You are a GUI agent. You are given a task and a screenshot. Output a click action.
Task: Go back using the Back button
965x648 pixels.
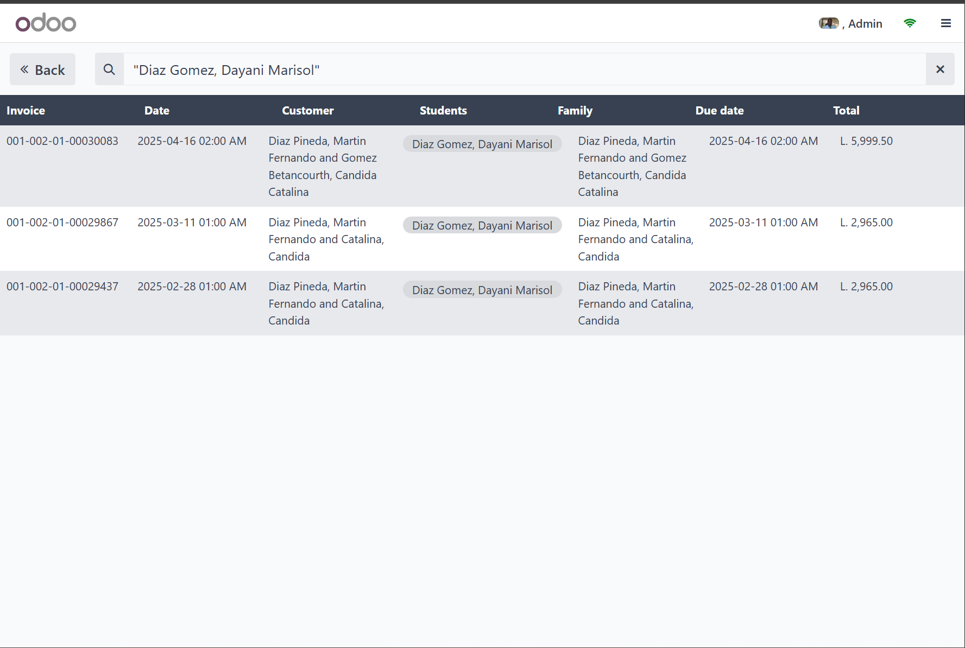(x=42, y=69)
